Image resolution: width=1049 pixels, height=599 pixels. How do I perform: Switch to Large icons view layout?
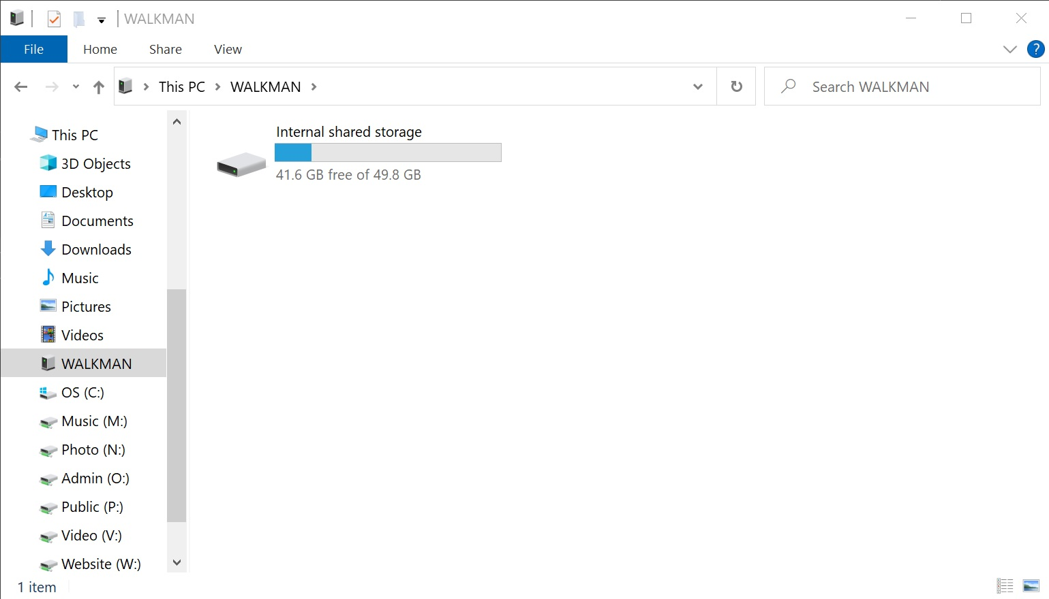point(1031,585)
